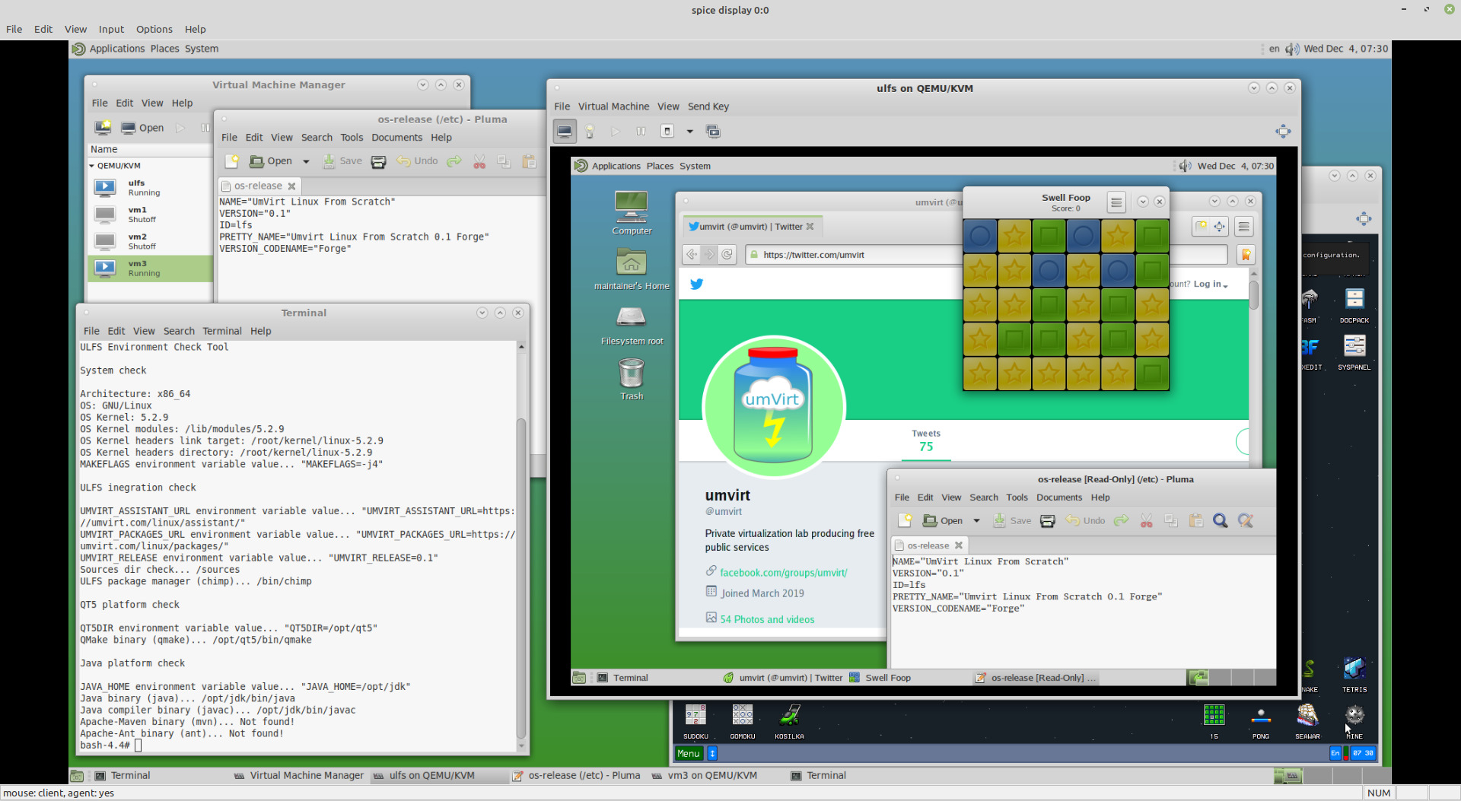Click Find magnifier in read-only Pluma
The height and width of the screenshot is (801, 1461).
click(1220, 521)
